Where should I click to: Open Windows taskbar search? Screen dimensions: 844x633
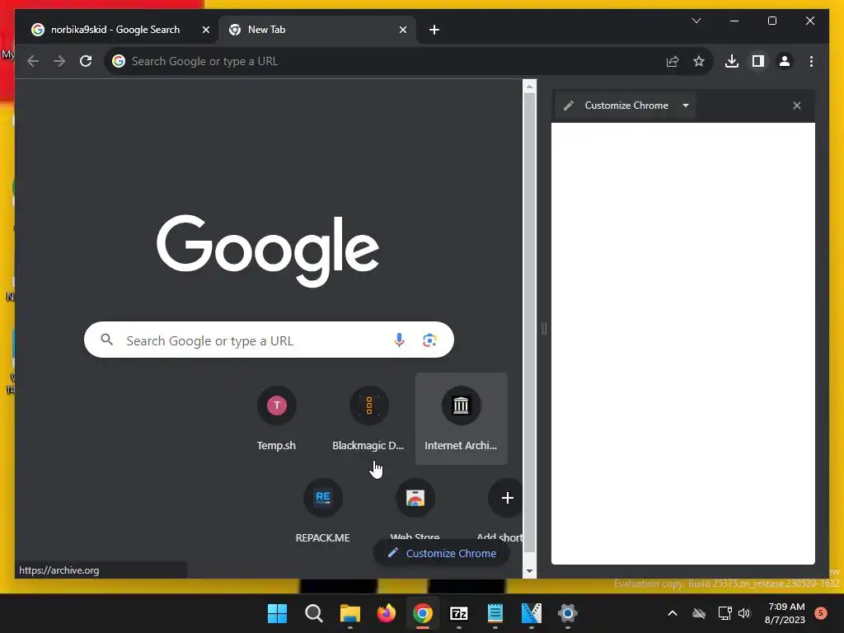(313, 613)
